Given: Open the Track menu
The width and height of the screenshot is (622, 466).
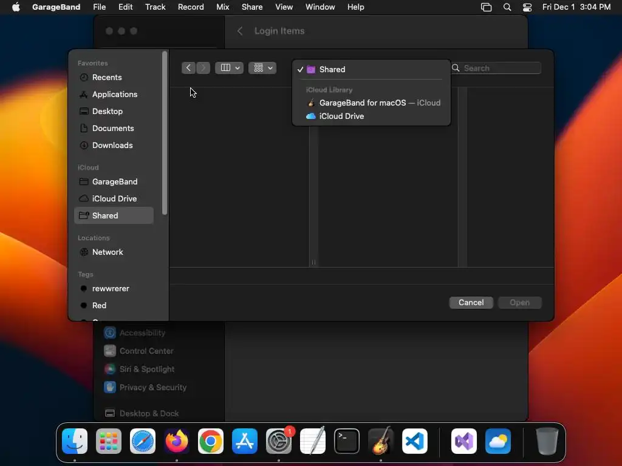Looking at the screenshot, I should [x=155, y=7].
